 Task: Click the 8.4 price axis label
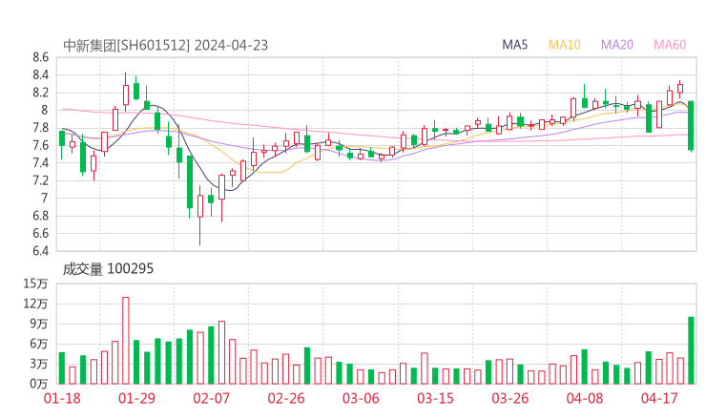click(x=40, y=74)
